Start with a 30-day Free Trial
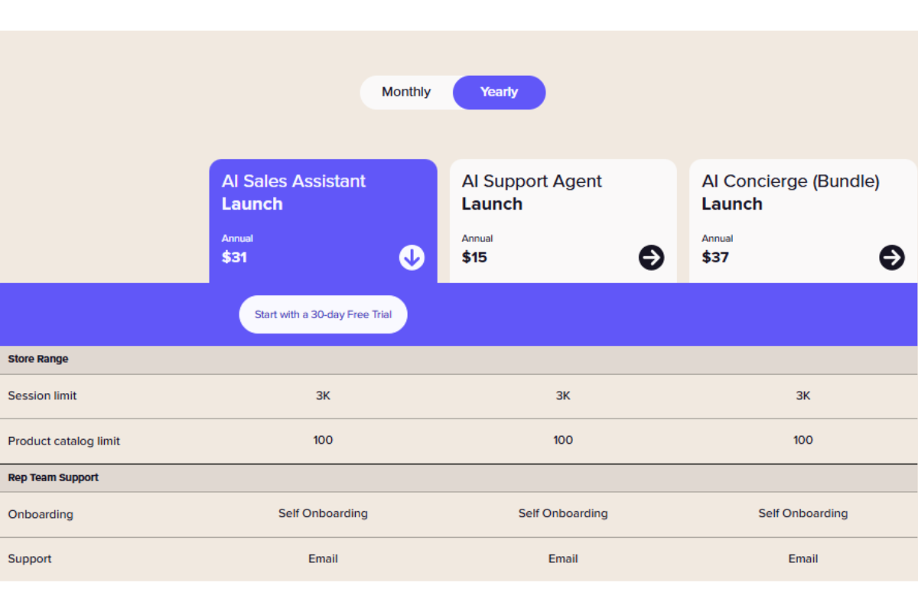918x612 pixels. tap(323, 314)
